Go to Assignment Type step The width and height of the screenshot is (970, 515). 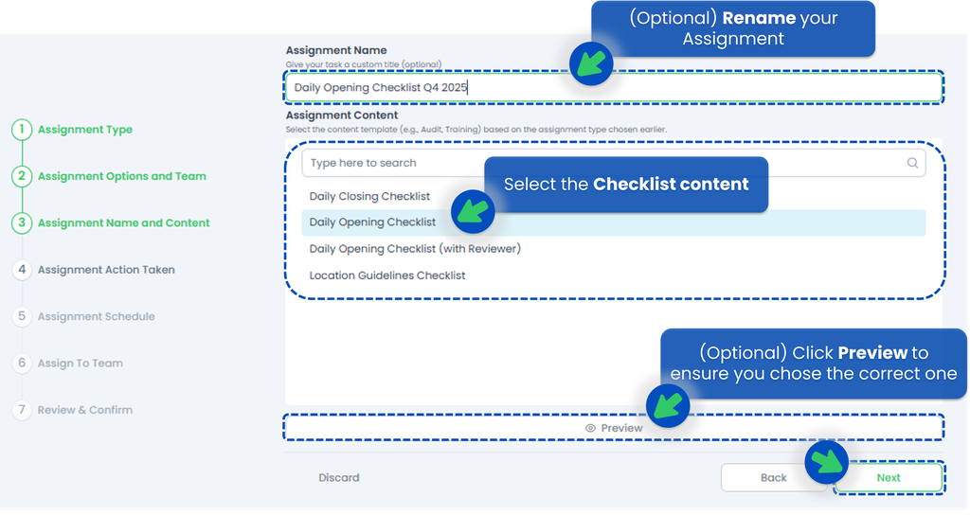85,130
